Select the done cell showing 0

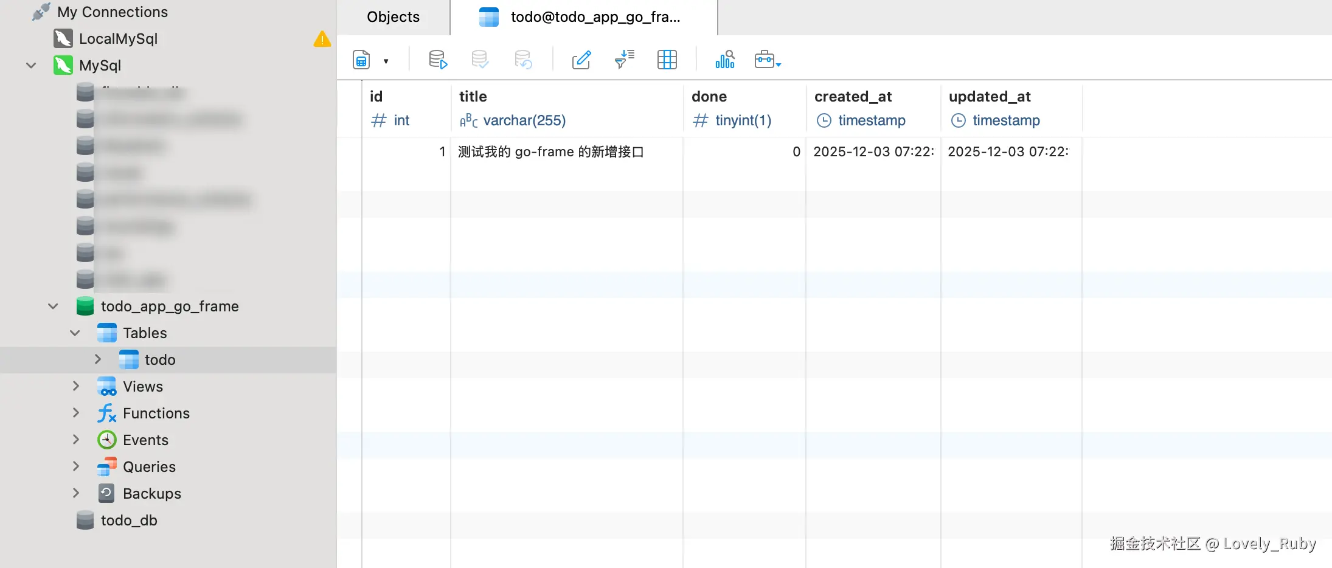(x=744, y=151)
